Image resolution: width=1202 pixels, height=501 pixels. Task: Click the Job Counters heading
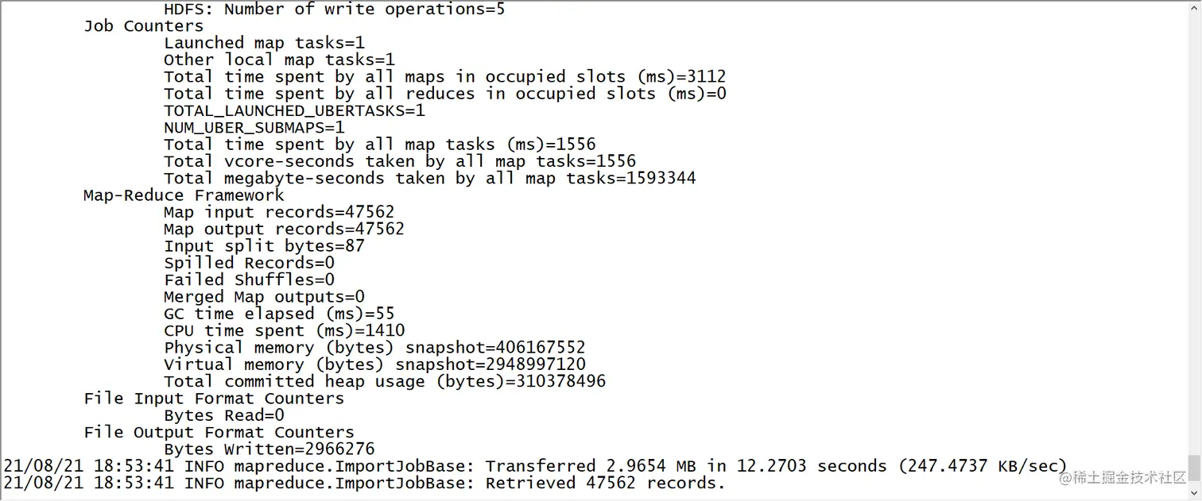(x=143, y=25)
